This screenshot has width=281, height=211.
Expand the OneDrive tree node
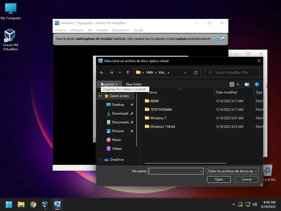100,160
